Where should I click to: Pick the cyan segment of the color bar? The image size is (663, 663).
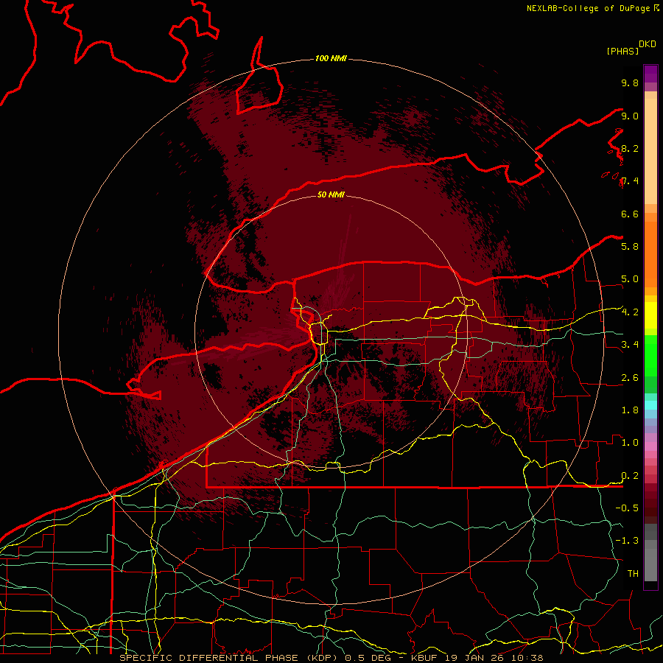click(650, 405)
